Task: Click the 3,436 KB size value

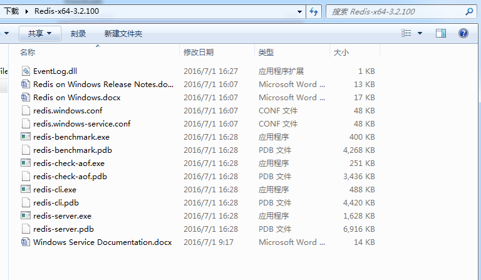Action: [359, 177]
